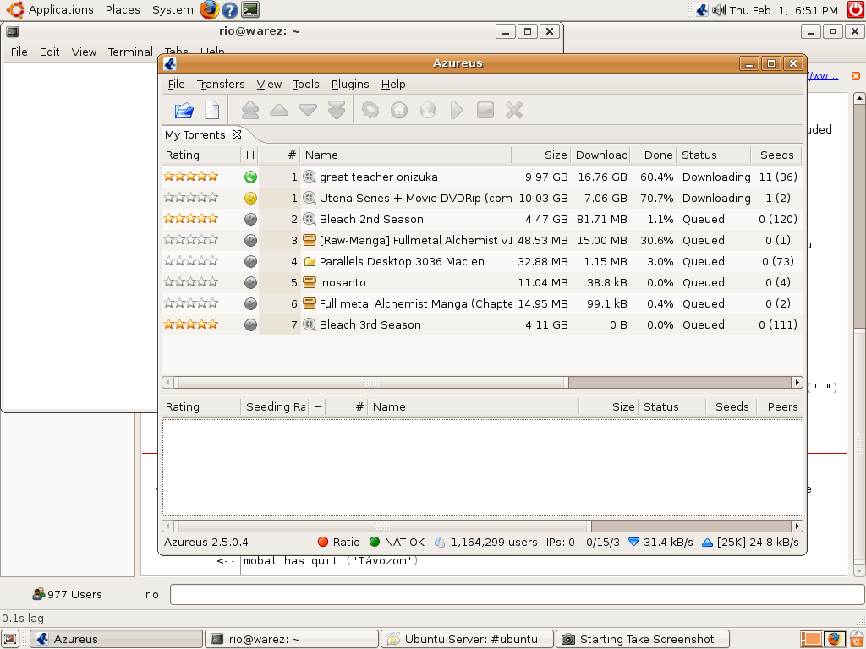Click the single down arrow queue icon
The height and width of the screenshot is (649, 866).
pos(308,111)
